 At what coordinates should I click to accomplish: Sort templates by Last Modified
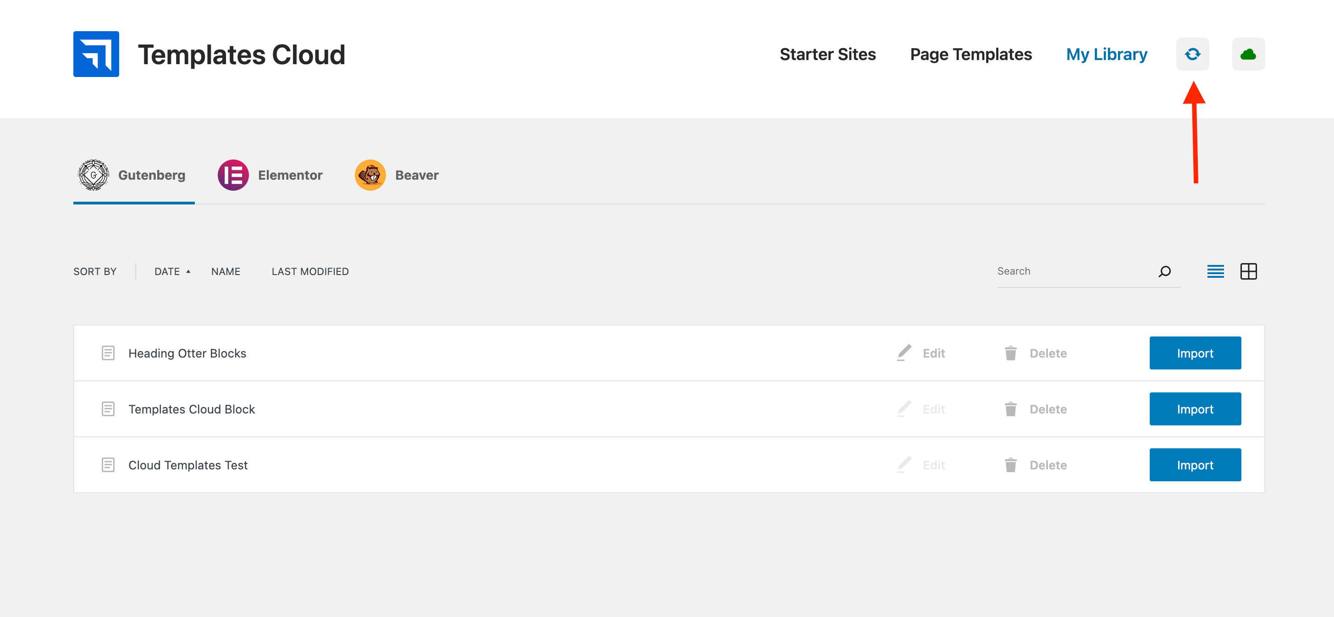tap(310, 271)
